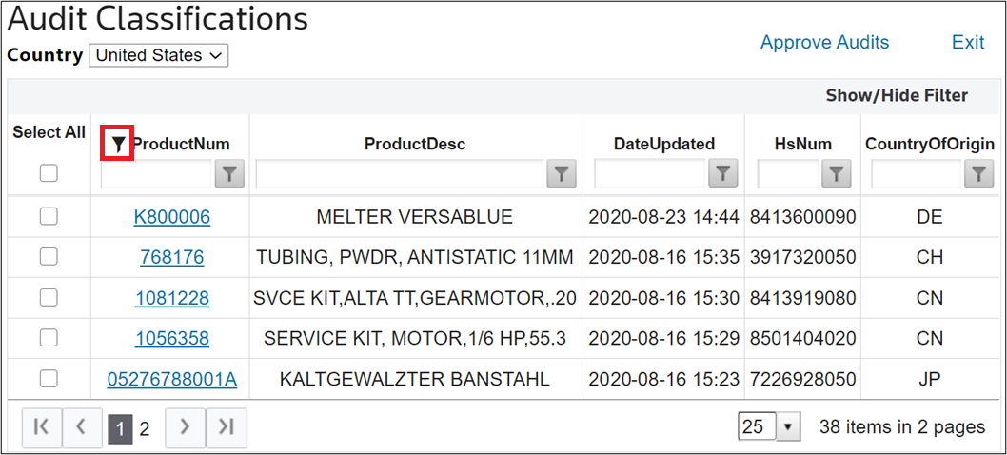This screenshot has height=455, width=1007.
Task: Expand the page size dropdown showing 25
Action: point(767,426)
